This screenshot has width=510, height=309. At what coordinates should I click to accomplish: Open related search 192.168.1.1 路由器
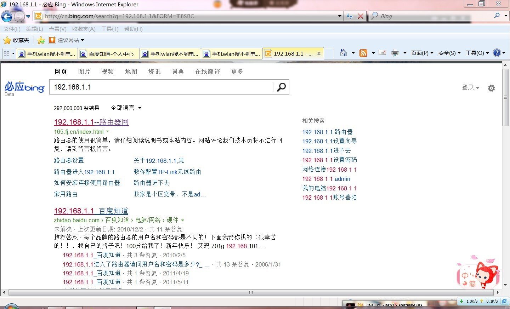(x=327, y=132)
